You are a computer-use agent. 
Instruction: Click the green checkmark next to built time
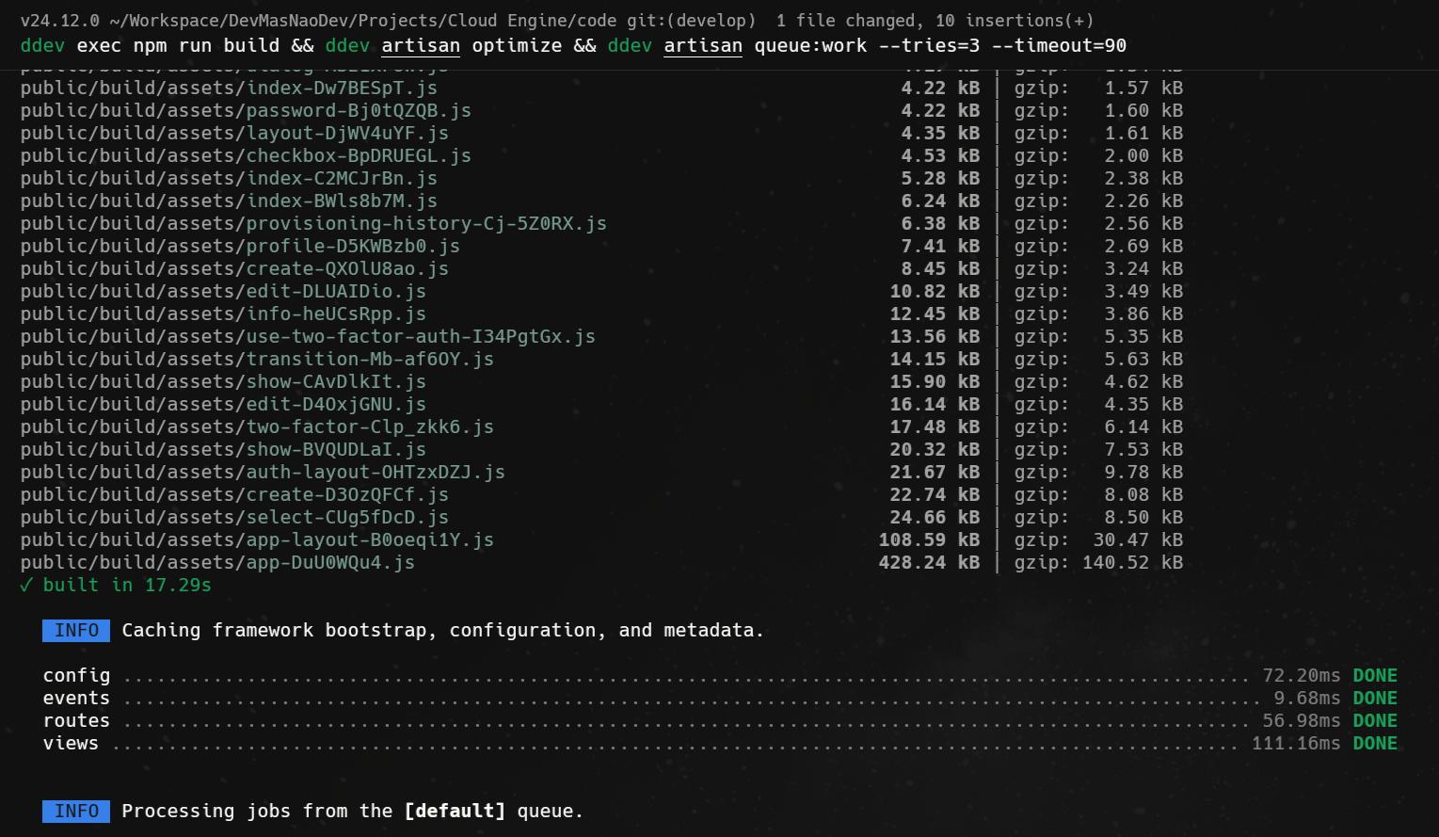pyautogui.click(x=27, y=585)
